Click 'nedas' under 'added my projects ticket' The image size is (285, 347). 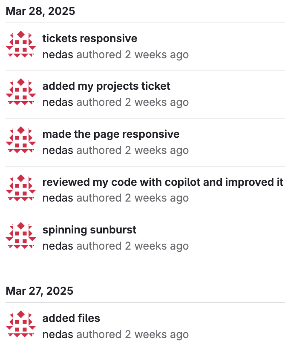coord(58,102)
